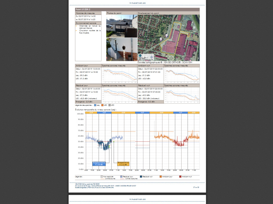This screenshot has height=204, width=273.
Task: Click the 'L50 : 51,0 dBA' value
Action: click(82, 79)
